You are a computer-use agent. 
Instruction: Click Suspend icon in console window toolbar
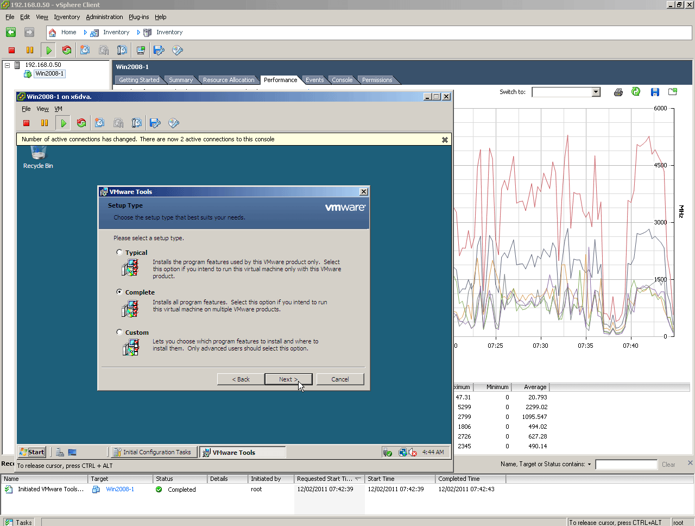(45, 123)
